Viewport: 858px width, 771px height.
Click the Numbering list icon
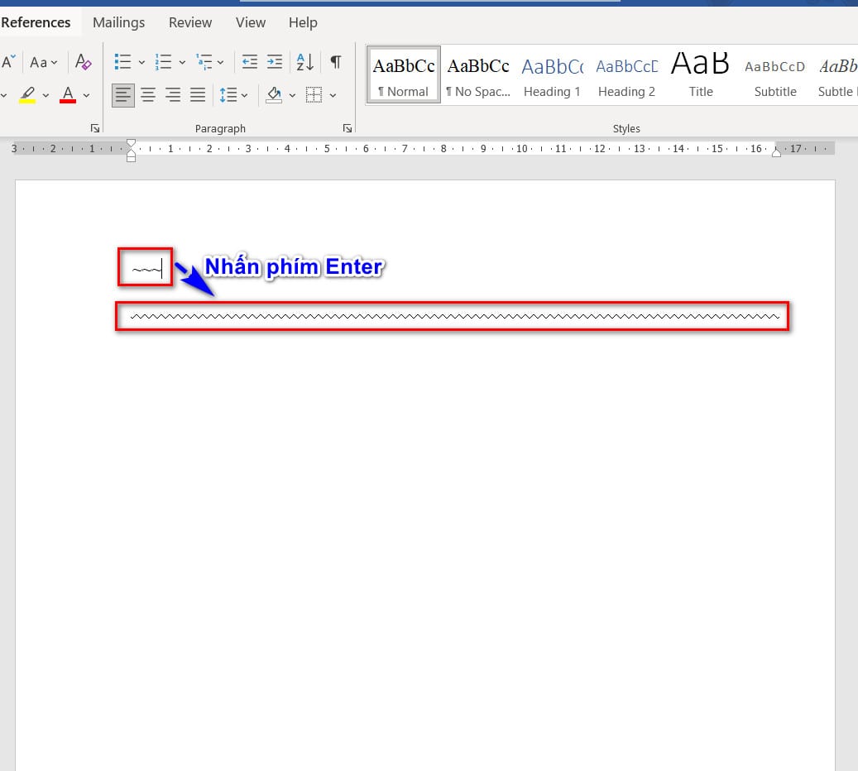(x=164, y=62)
